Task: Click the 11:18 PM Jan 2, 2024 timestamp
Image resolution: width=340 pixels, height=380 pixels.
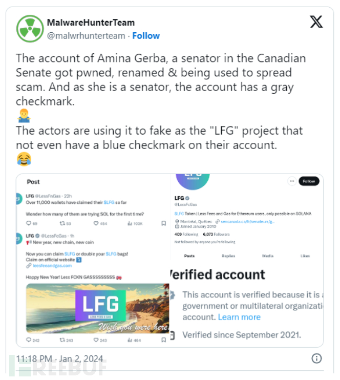Action: pyautogui.click(x=59, y=358)
